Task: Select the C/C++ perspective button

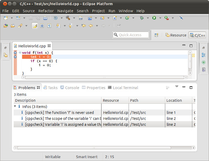Action: pyautogui.click(x=197, y=35)
